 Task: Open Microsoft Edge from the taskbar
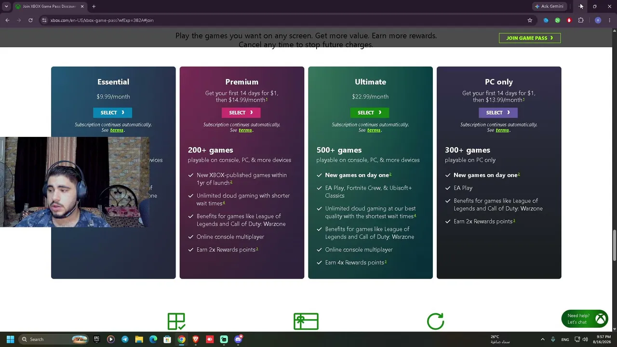(153, 339)
